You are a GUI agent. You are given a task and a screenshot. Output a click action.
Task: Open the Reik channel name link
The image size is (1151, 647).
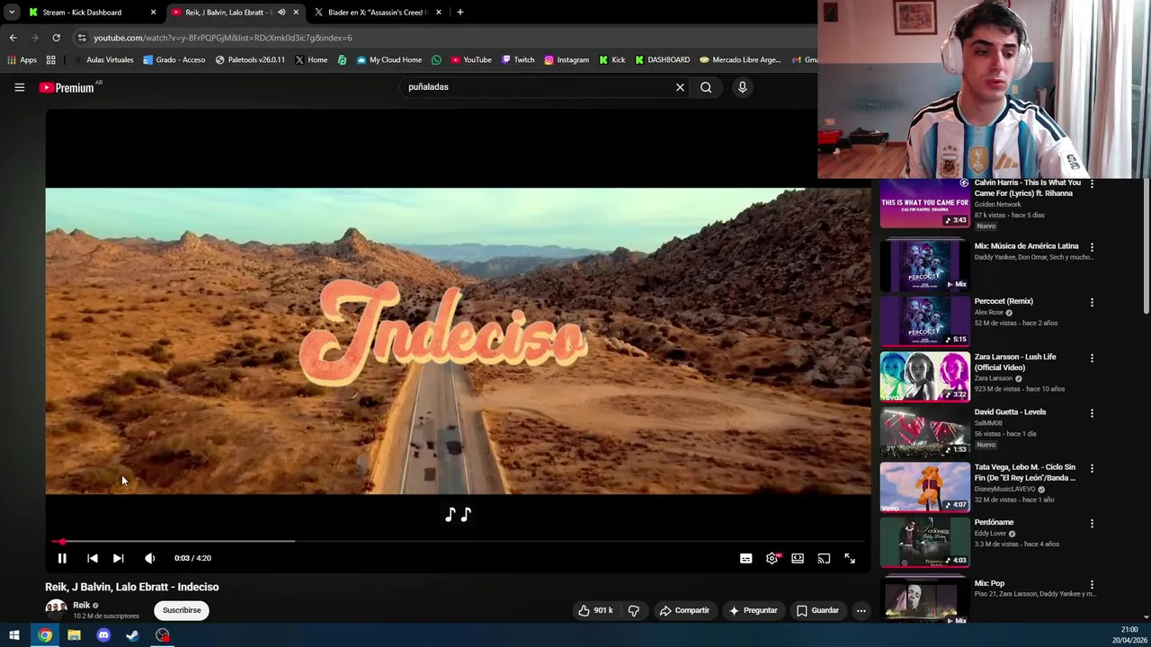(x=82, y=606)
